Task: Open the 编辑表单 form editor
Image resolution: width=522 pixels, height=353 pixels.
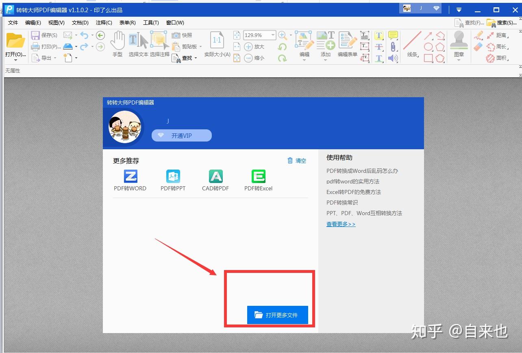Action: [348, 44]
